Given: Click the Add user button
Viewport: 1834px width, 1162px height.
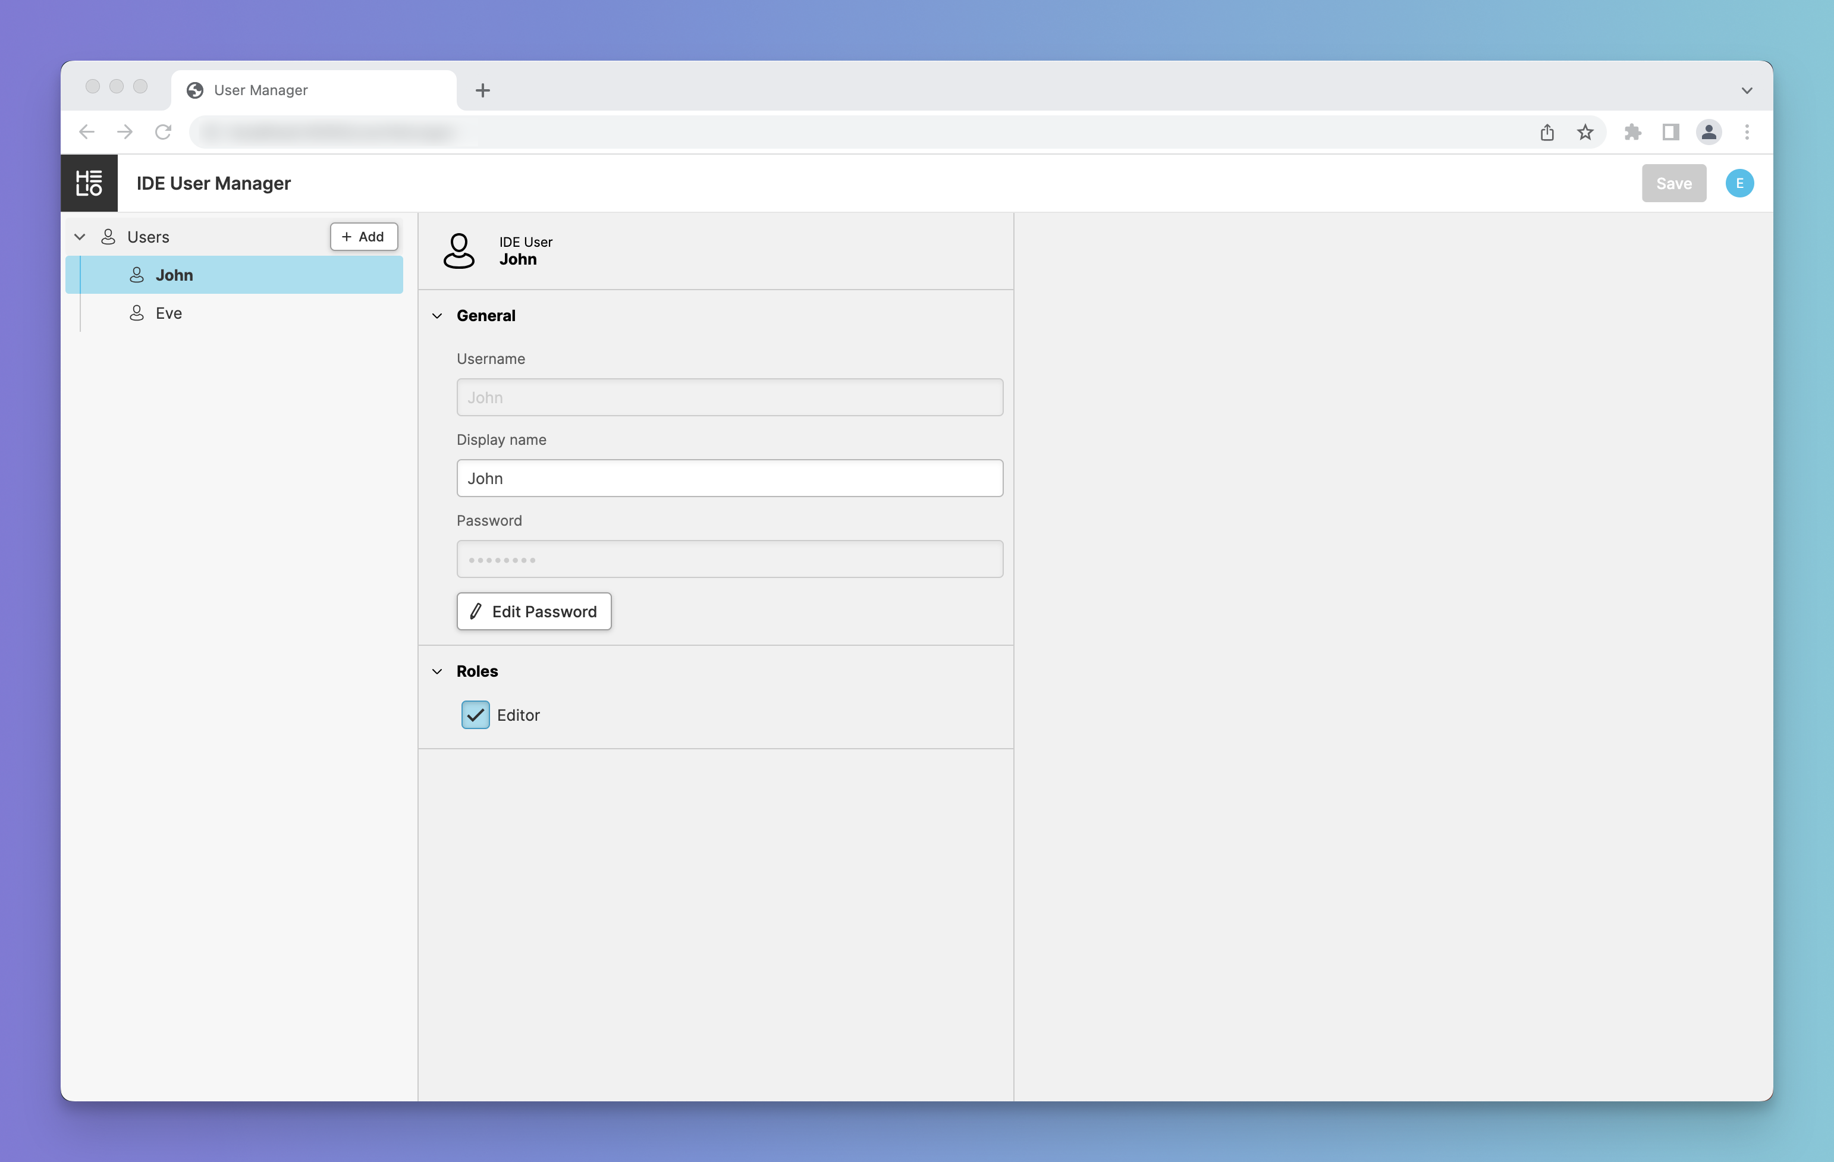Looking at the screenshot, I should (x=363, y=237).
